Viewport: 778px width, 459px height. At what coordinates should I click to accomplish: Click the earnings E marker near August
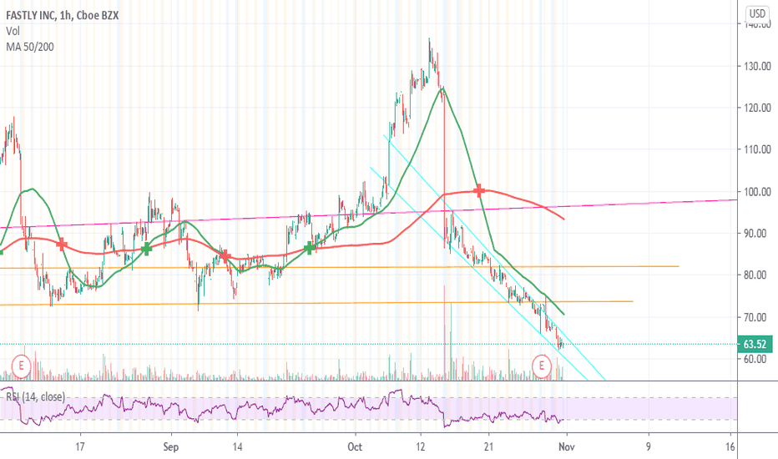21,366
